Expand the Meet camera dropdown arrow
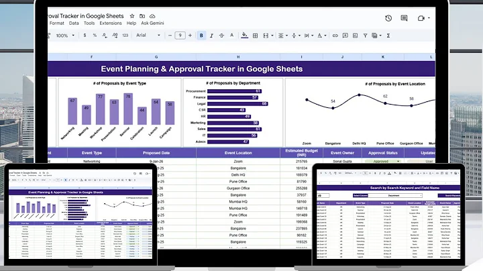 click(x=429, y=18)
